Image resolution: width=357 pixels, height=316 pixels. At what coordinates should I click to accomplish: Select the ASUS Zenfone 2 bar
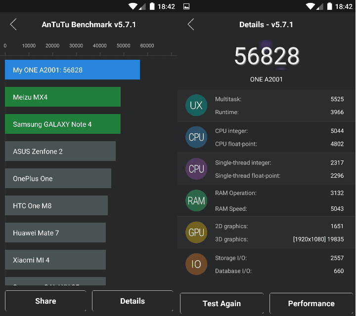tap(60, 151)
